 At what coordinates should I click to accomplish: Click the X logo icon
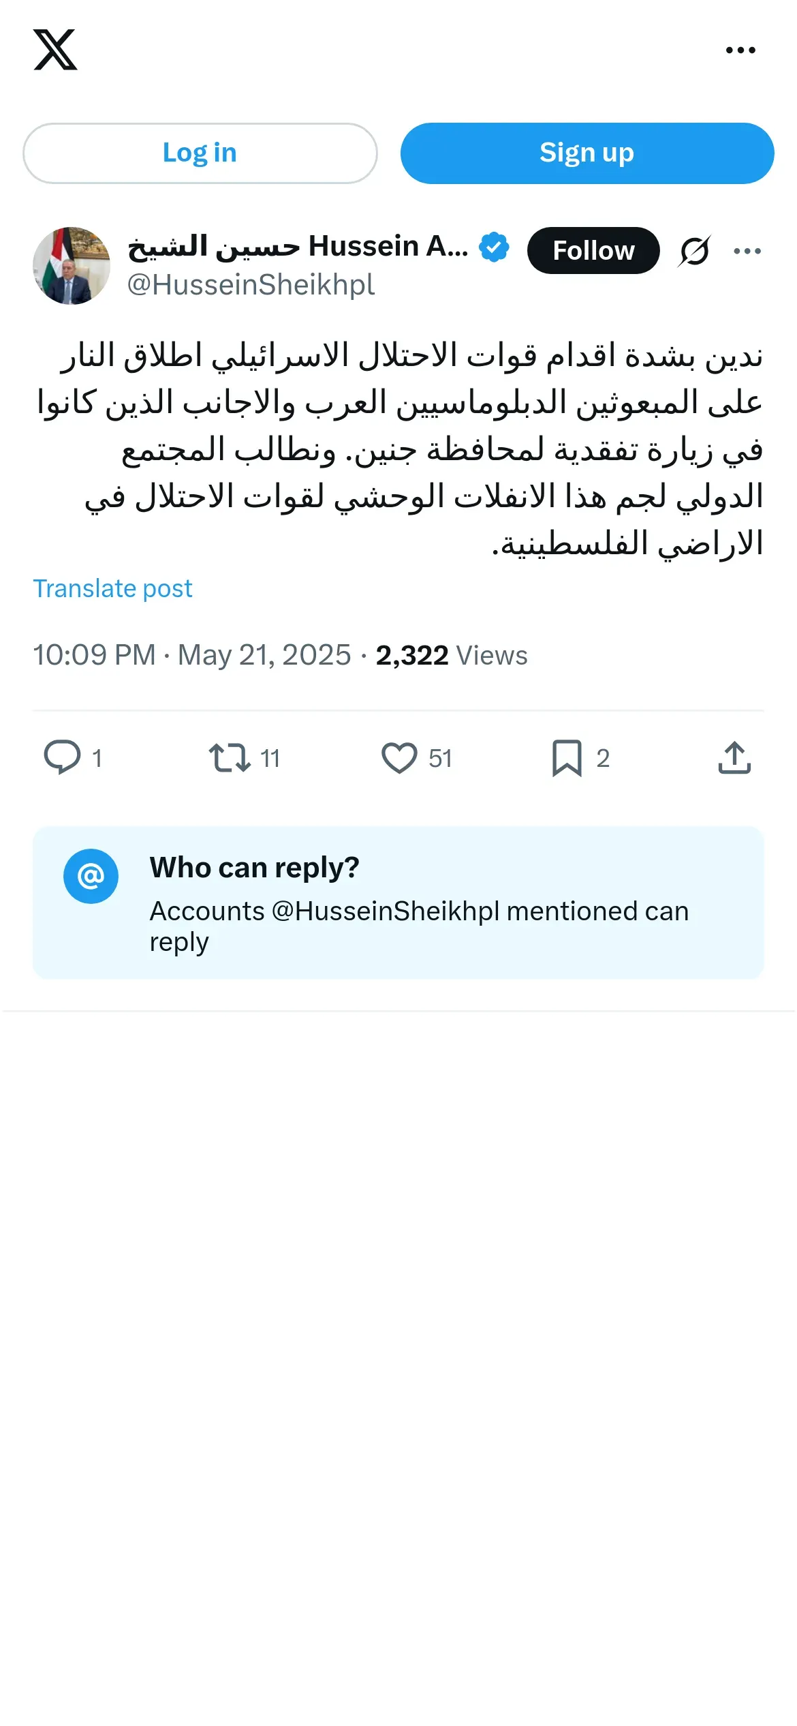55,50
